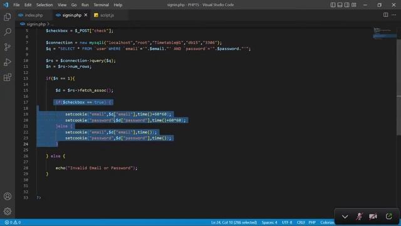Click the VS Code logo icon
This screenshot has width=401, height=226.
(x=6, y=4)
